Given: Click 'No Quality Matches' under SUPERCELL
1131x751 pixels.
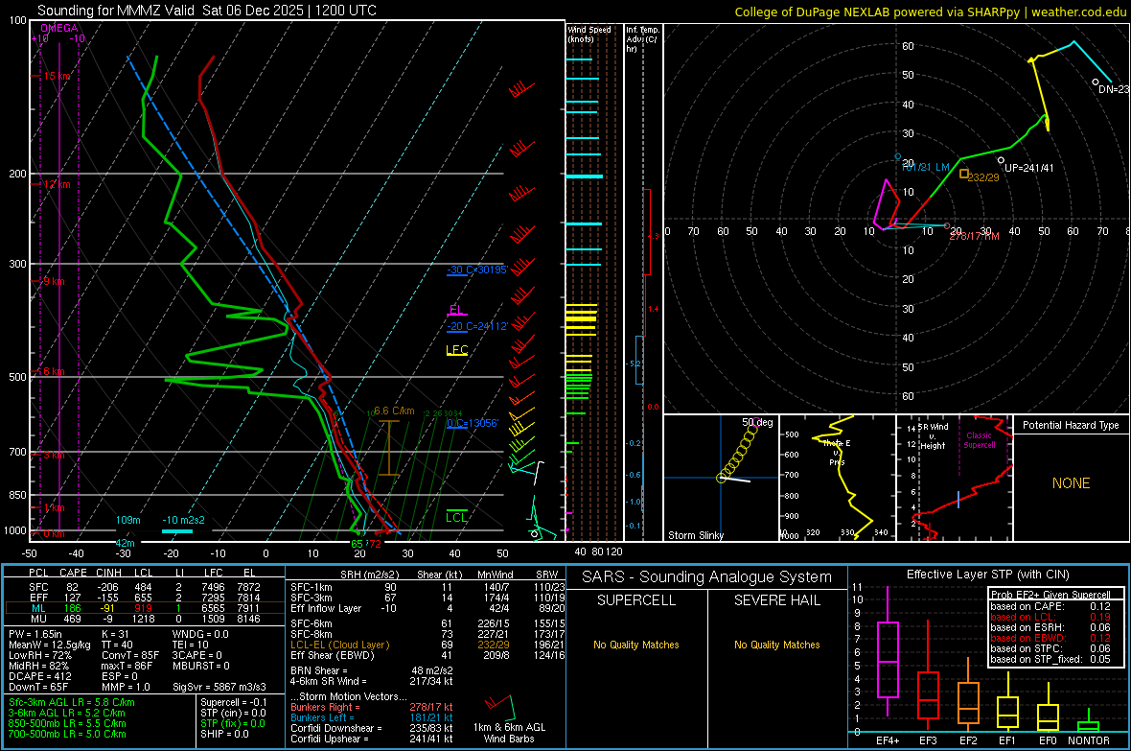Looking at the screenshot, I should click(x=636, y=645).
